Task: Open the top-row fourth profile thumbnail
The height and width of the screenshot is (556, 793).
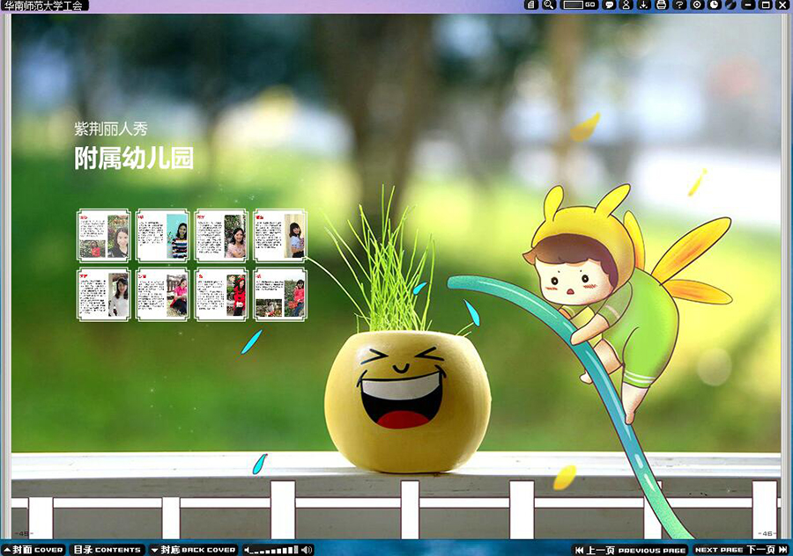Action: pos(279,235)
